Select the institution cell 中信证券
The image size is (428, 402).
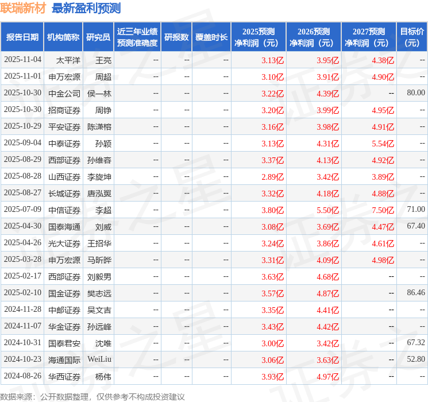(x=64, y=210)
